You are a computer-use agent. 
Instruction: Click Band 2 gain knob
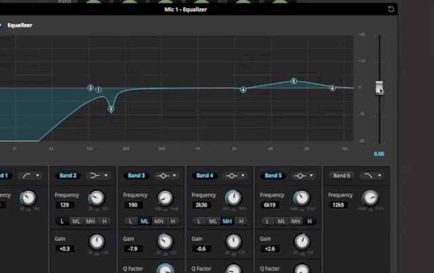[x=96, y=242]
